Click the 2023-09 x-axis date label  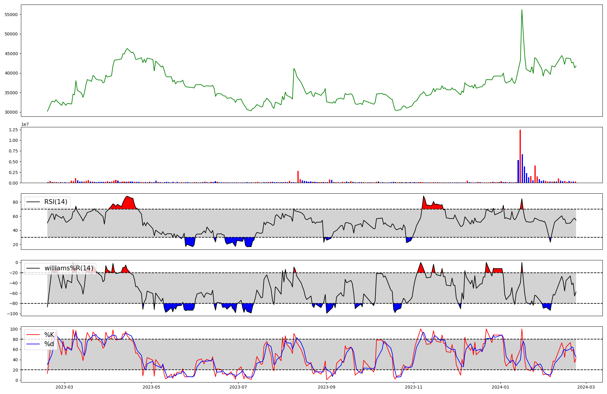[x=327, y=387]
